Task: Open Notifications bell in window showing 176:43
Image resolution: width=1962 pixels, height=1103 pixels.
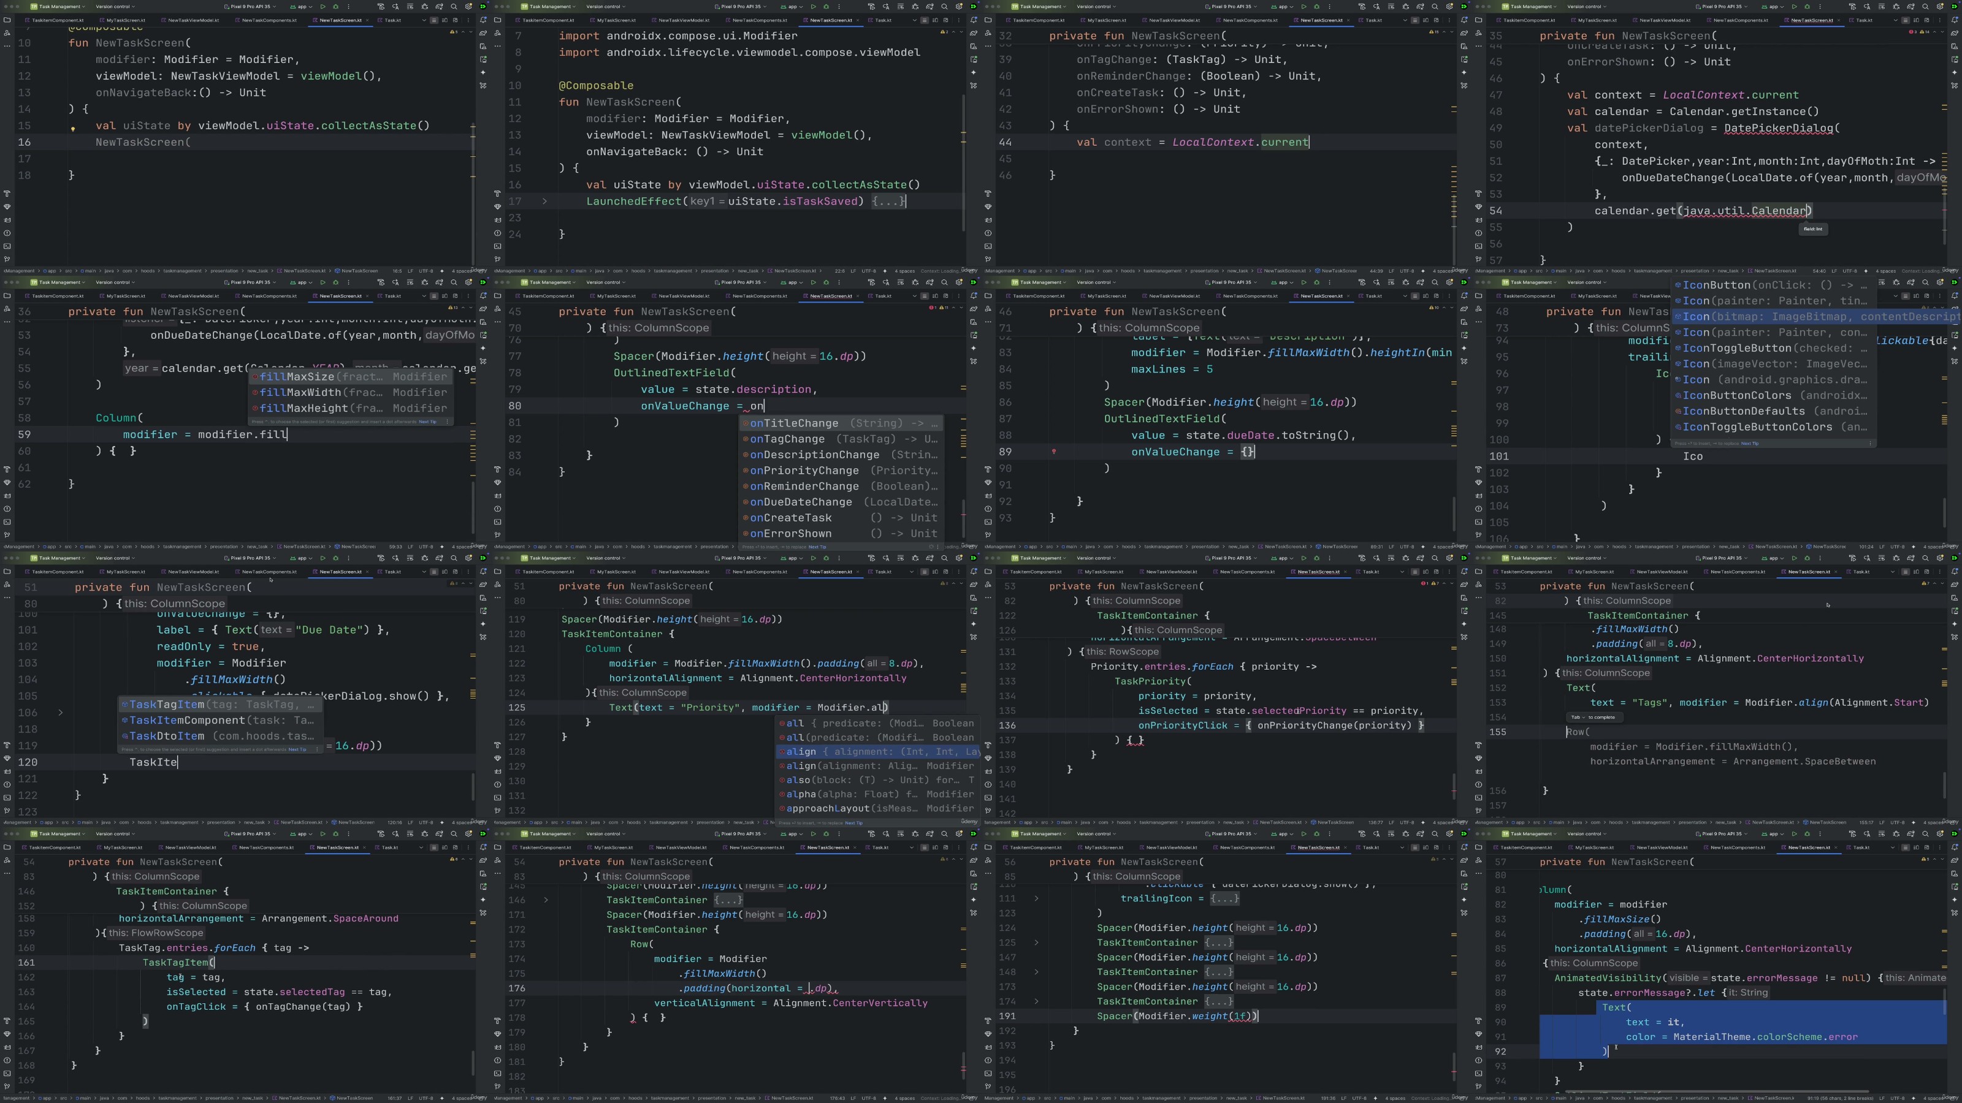Action: [x=974, y=847]
